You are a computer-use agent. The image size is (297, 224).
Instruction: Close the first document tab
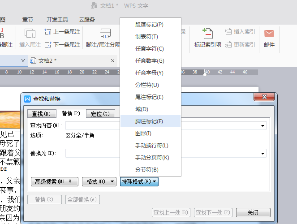click(x=23, y=61)
